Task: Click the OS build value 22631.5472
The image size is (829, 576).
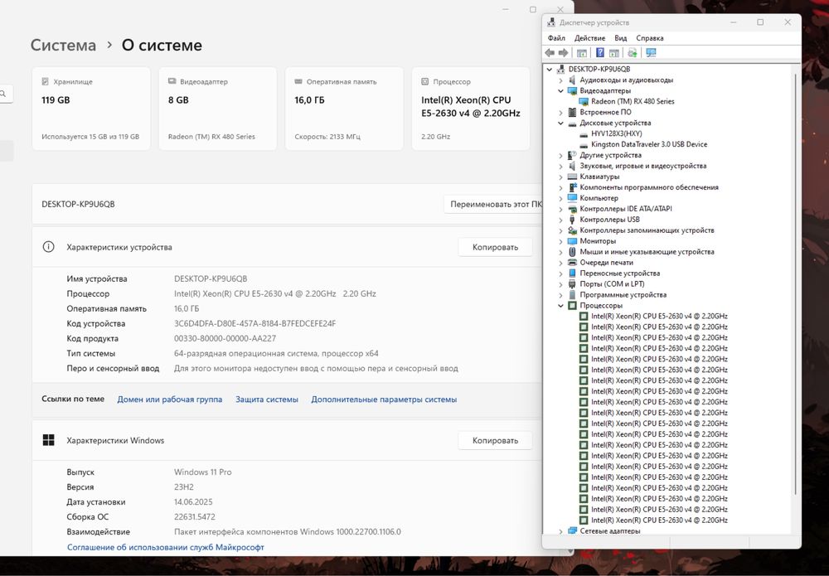Action: (195, 517)
